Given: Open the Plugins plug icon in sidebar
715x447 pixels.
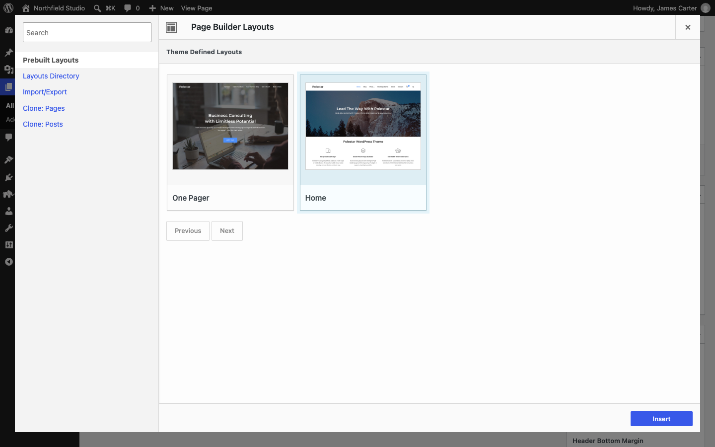Looking at the screenshot, I should click(x=8, y=177).
